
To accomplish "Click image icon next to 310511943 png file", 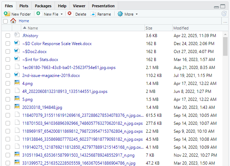I will pos(17,154).
